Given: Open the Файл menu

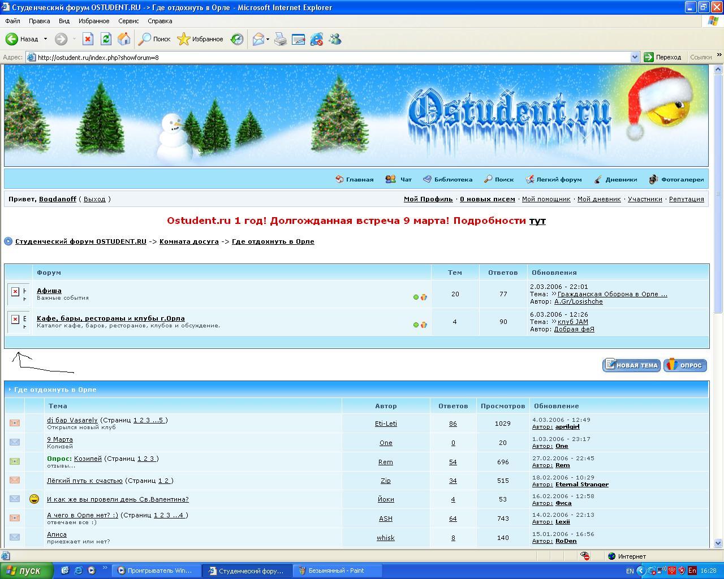Looking at the screenshot, I should [12, 21].
